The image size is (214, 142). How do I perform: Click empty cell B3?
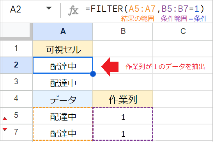[x=123, y=82]
